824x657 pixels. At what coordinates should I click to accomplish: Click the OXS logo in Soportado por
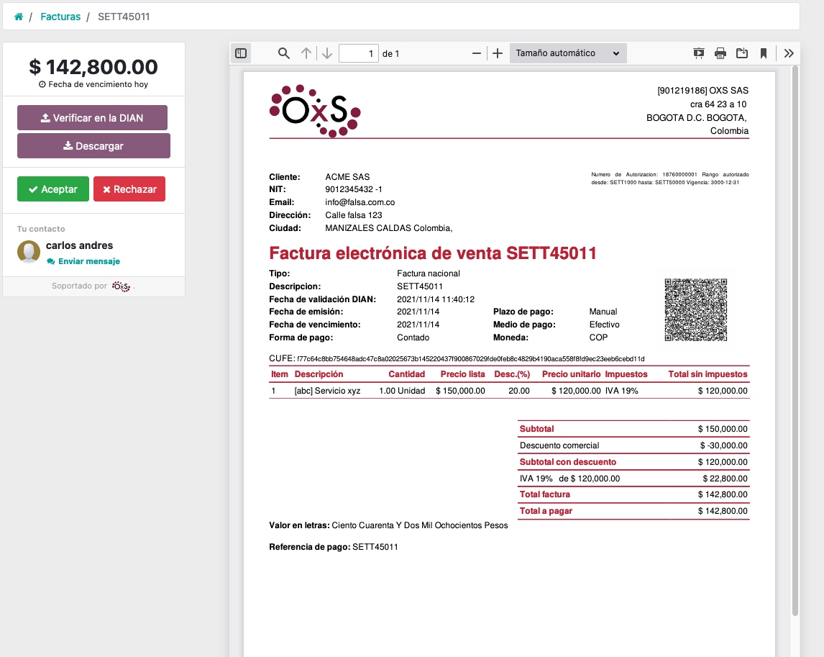121,286
